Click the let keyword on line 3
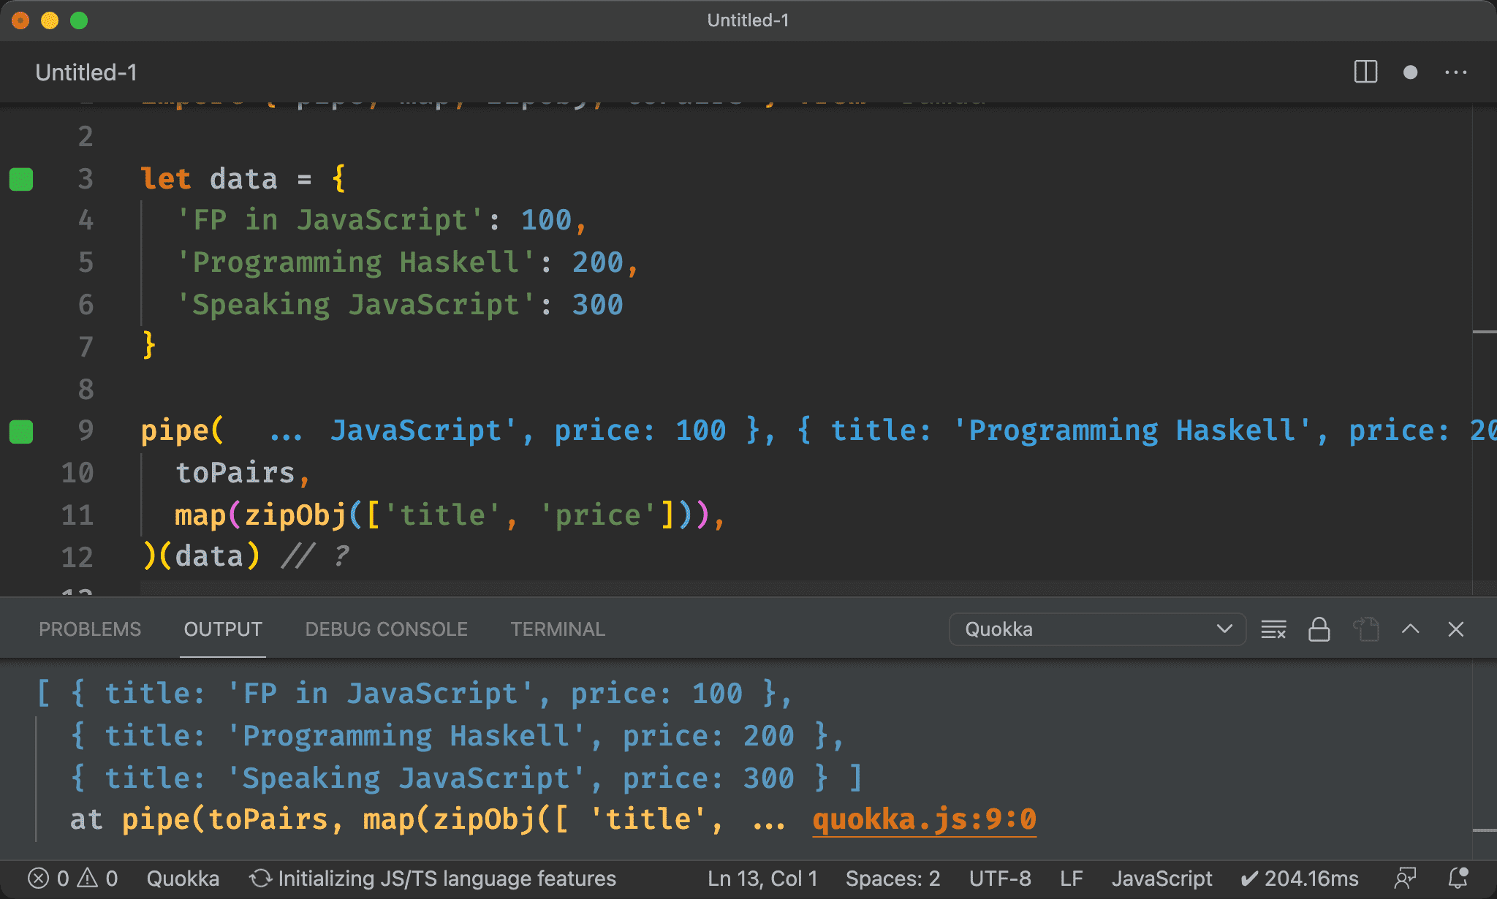1497x899 pixels. (166, 179)
